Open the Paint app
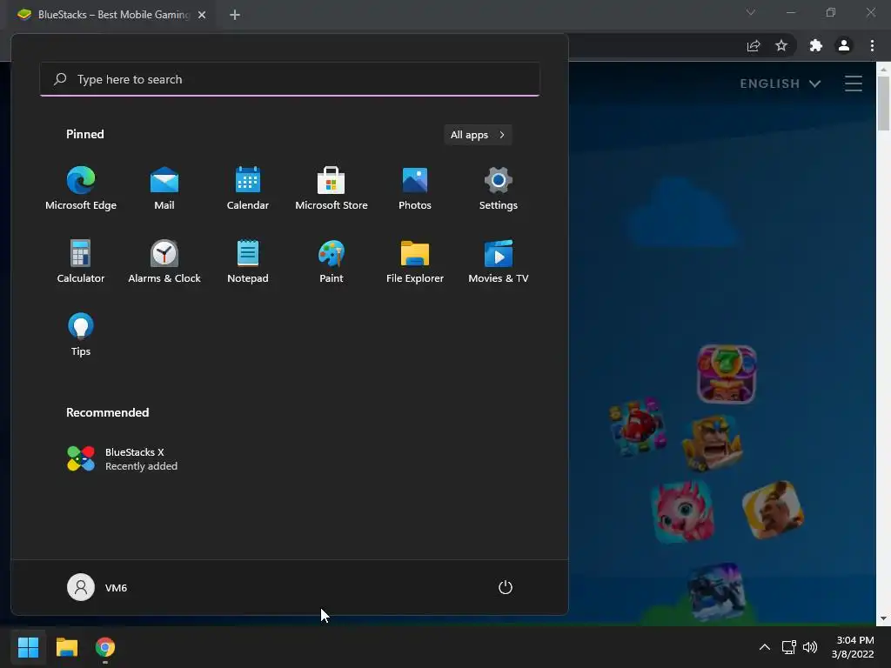This screenshot has width=891, height=668. (332, 262)
